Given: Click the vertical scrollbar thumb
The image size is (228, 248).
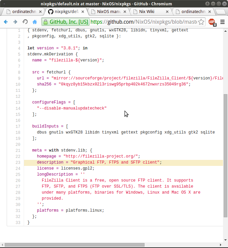Looking at the screenshot, I should tap(225, 156).
